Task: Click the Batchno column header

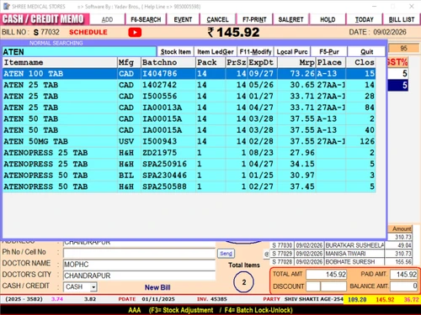Action: coord(168,62)
